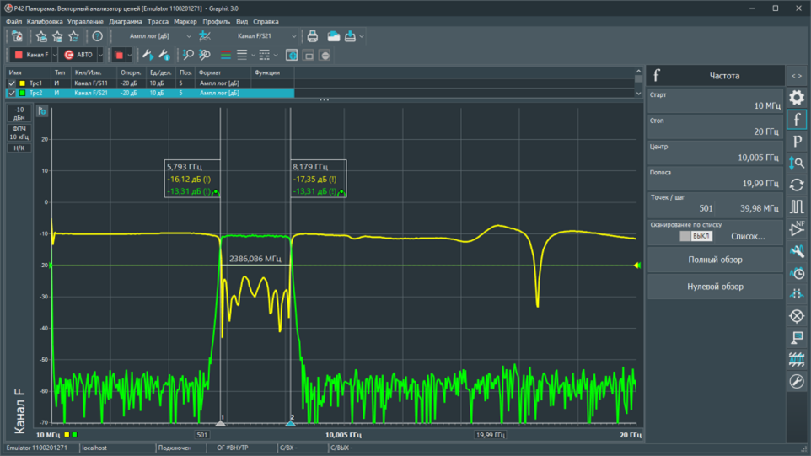Click the Стоп 20 ГГц frequency field

715,126
